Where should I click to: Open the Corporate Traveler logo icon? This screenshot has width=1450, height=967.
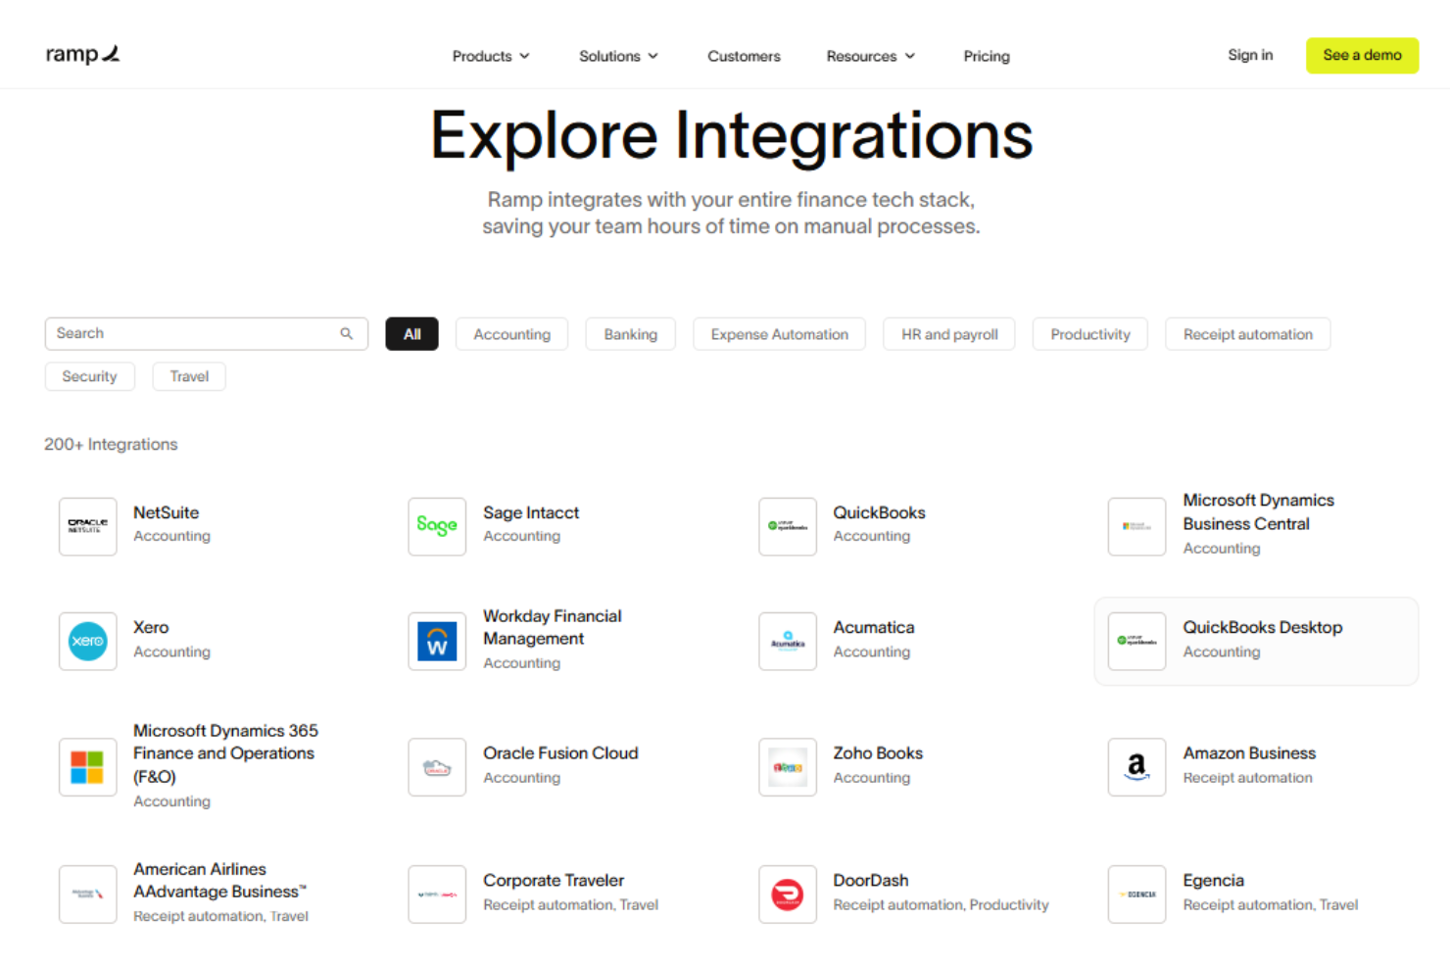coord(437,894)
